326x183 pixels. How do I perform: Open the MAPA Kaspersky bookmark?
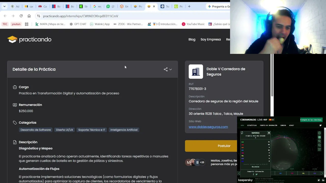click(50, 24)
